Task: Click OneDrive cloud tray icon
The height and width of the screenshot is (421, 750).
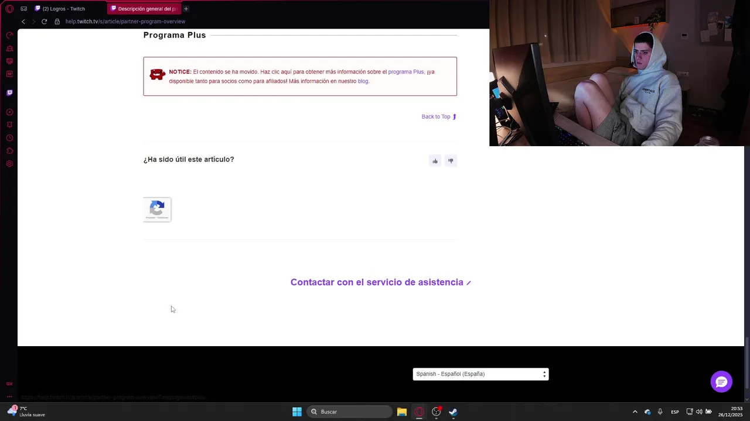Action: click(647, 412)
